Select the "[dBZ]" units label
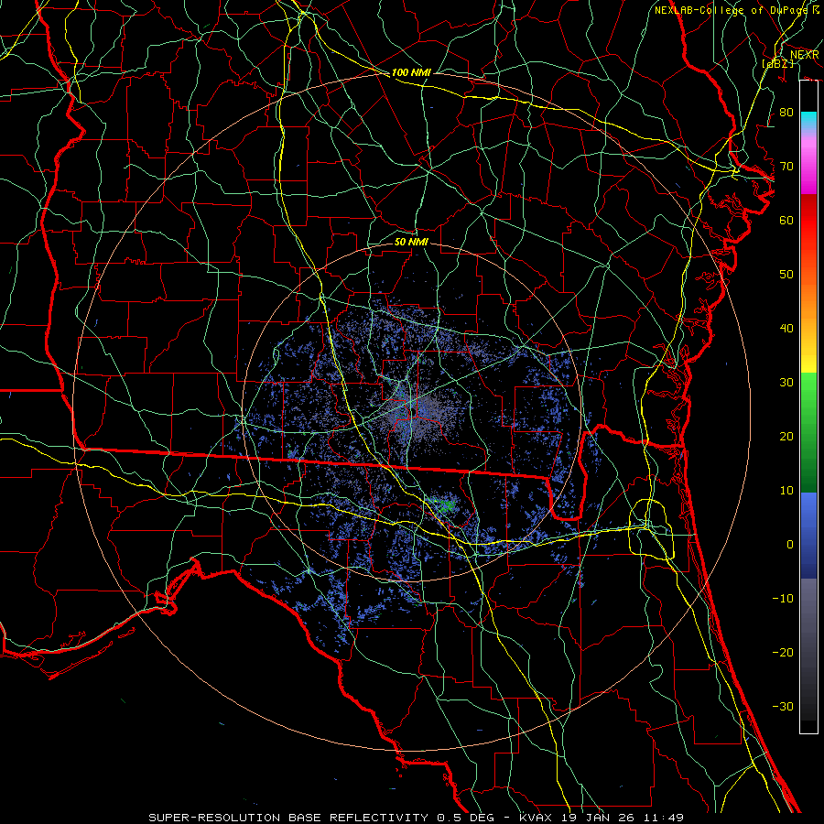 tap(777, 63)
